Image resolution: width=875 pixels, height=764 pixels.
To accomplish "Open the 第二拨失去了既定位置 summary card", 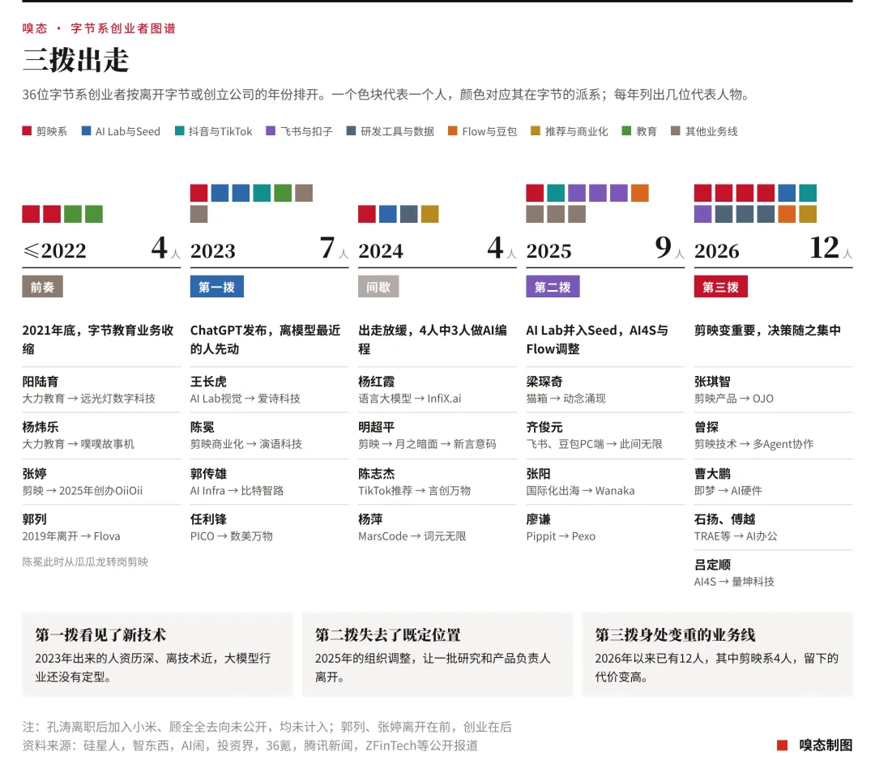I will (x=437, y=655).
